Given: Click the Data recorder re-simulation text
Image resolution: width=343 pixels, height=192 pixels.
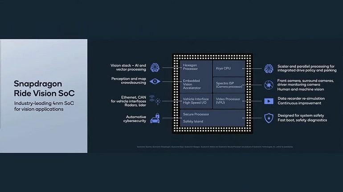Looking at the screenshot, I should coord(301,98).
